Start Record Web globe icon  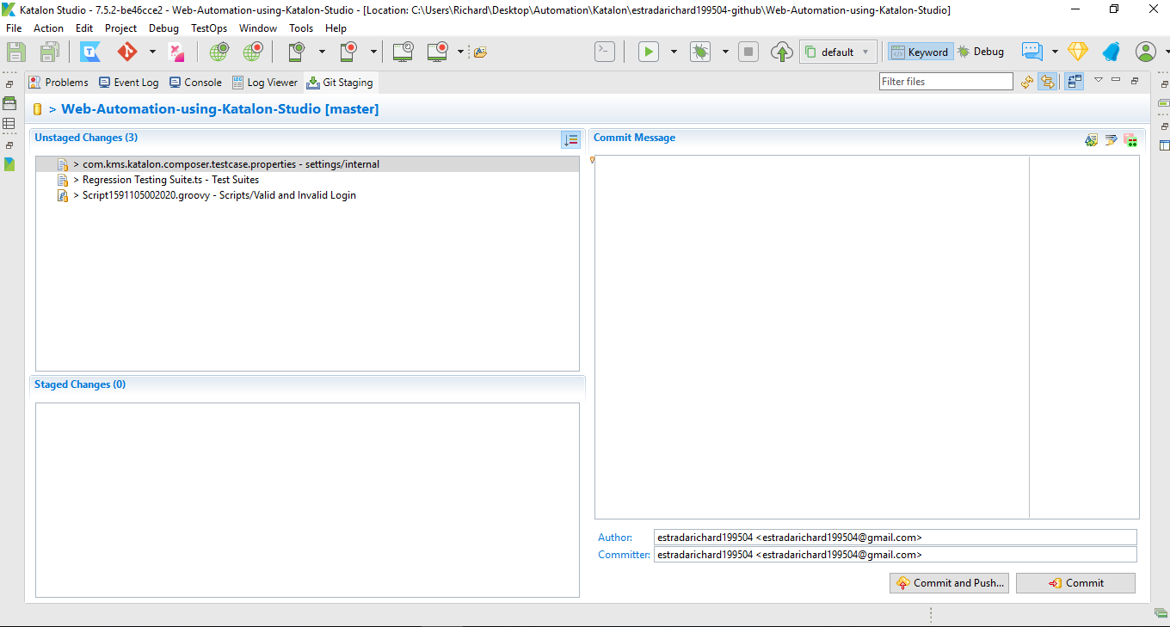(x=252, y=52)
